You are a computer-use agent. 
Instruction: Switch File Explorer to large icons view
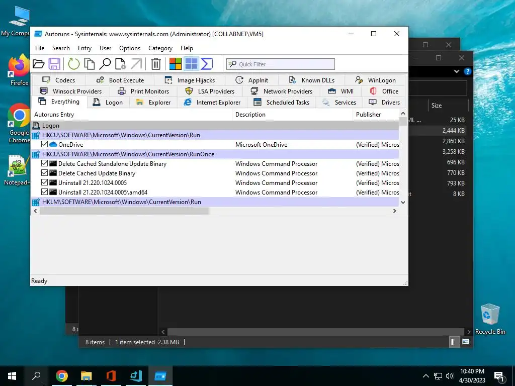[465, 342]
